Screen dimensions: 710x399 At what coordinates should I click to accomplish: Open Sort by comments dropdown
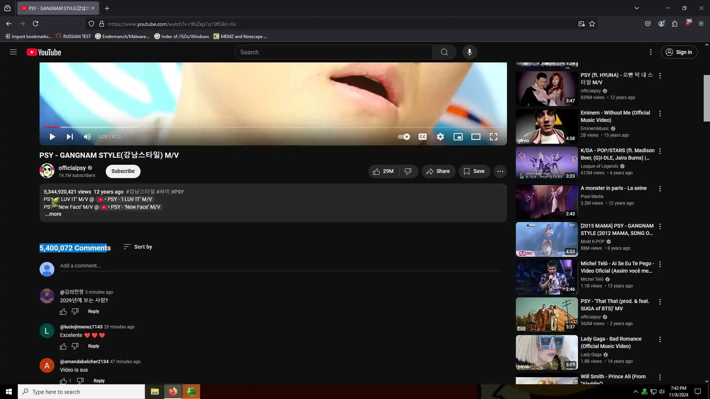coord(138,247)
